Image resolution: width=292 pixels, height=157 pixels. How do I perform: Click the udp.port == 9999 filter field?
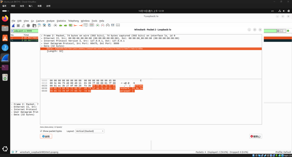[26, 31]
